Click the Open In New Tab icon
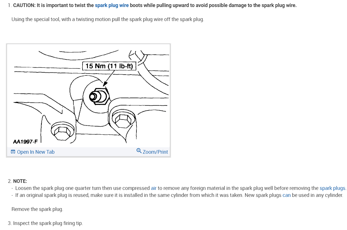This screenshot has height=230, width=347. coord(13,152)
